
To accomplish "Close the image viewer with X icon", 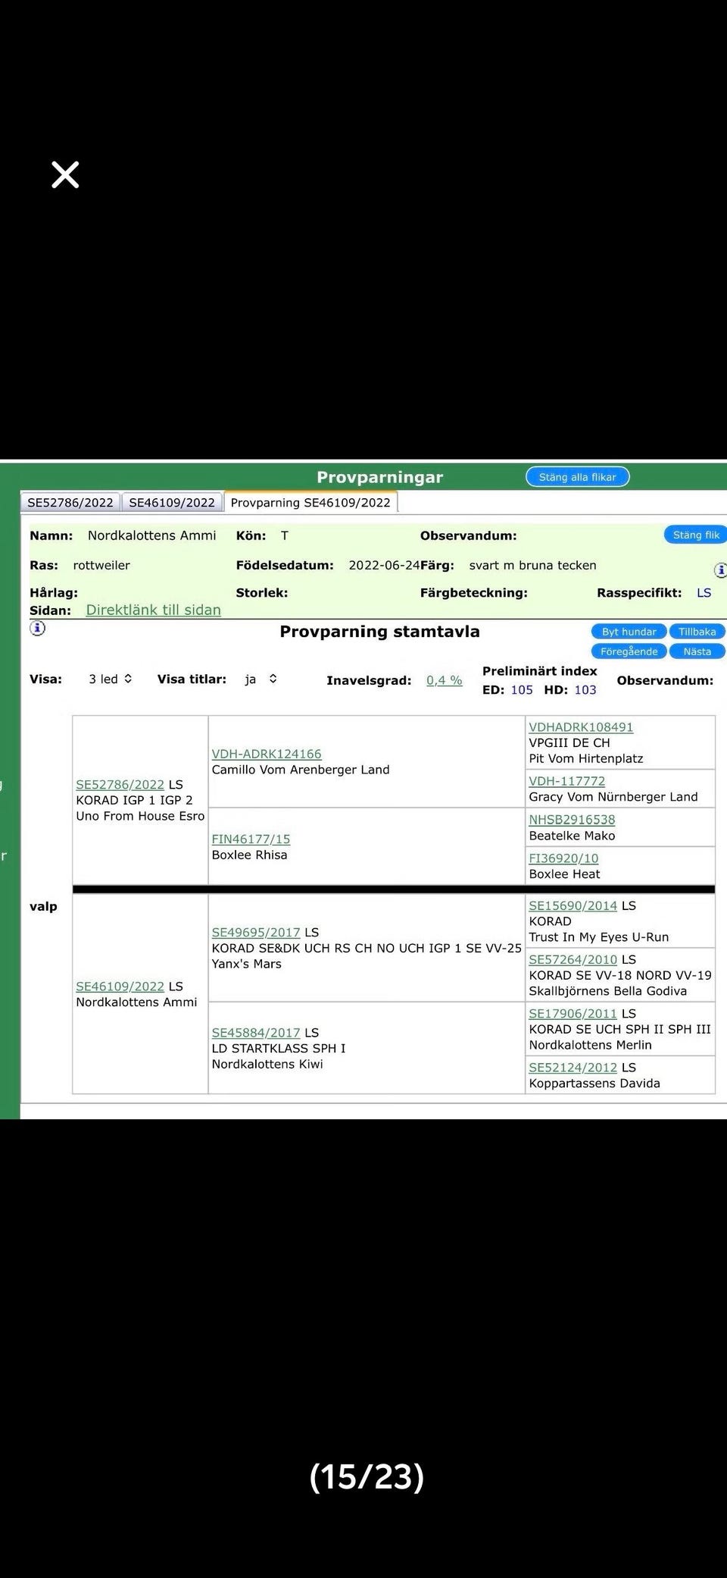I will click(65, 174).
